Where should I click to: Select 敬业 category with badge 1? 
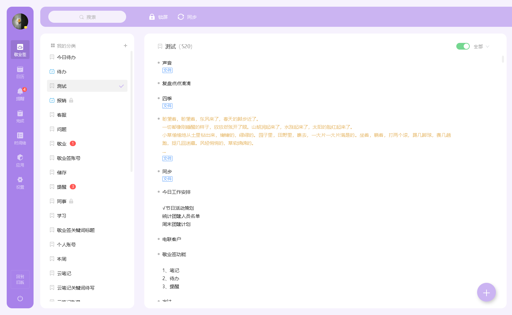pos(87,143)
